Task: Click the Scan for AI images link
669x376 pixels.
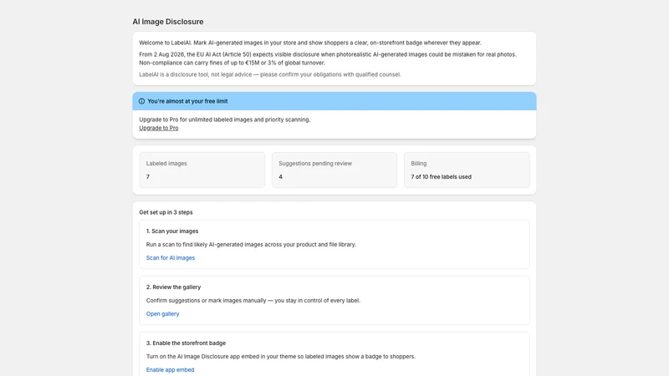Action: [x=171, y=258]
